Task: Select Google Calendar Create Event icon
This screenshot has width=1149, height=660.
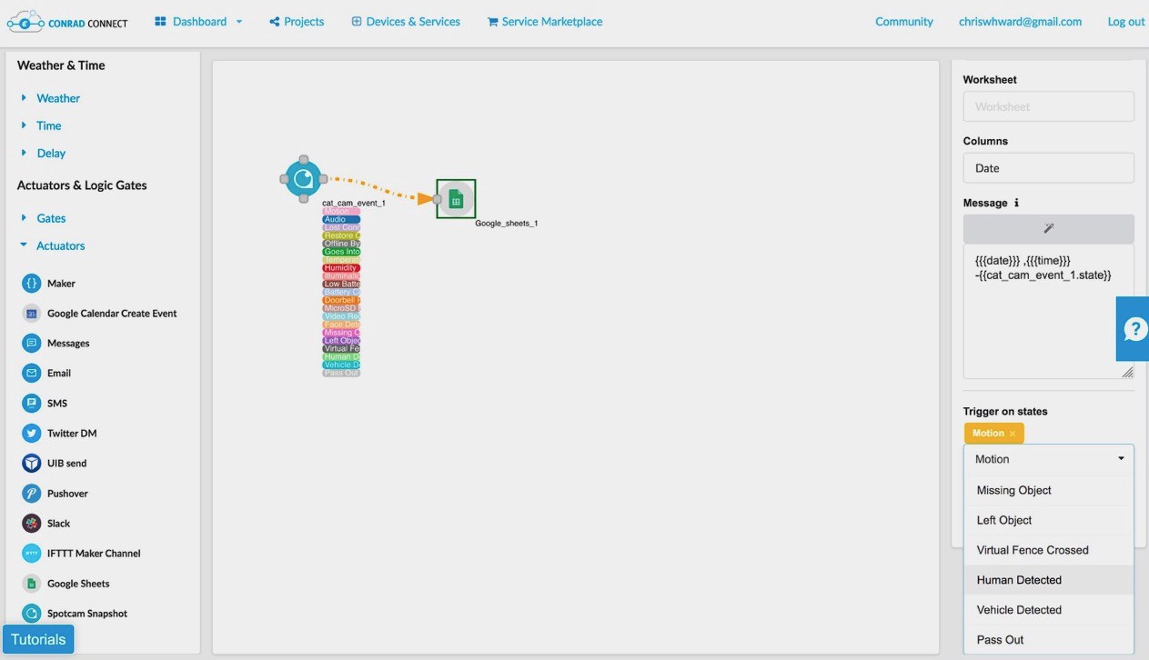Action: (32, 314)
